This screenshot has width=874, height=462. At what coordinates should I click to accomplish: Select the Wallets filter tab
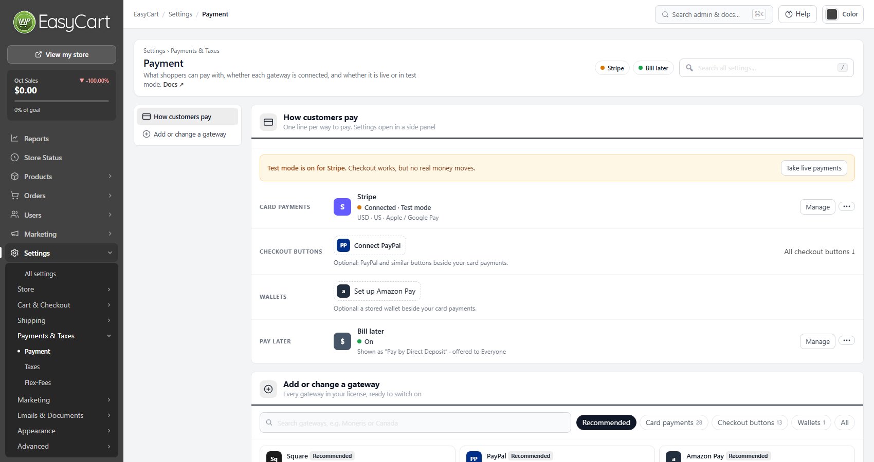click(811, 422)
